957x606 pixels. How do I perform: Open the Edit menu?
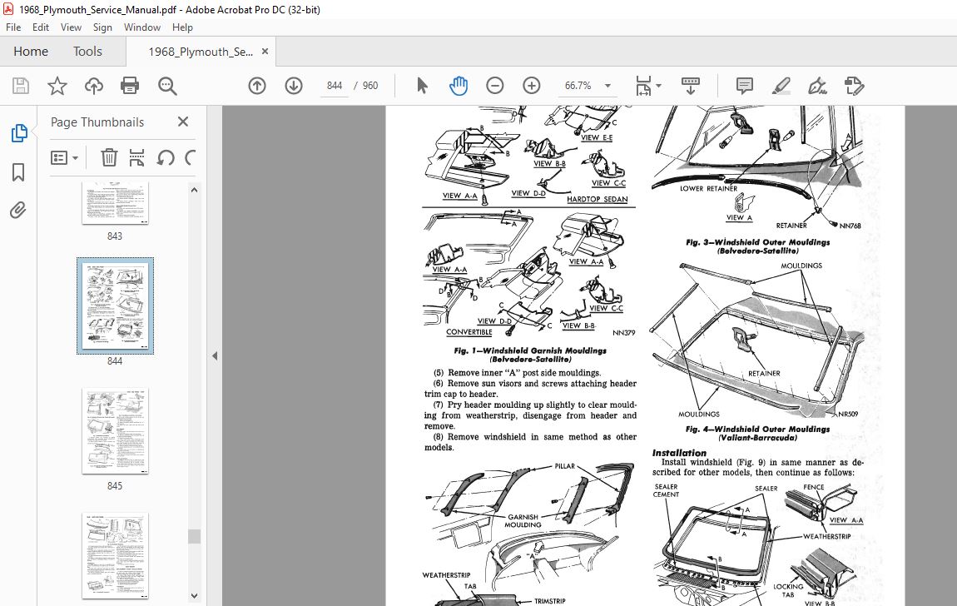coord(41,27)
